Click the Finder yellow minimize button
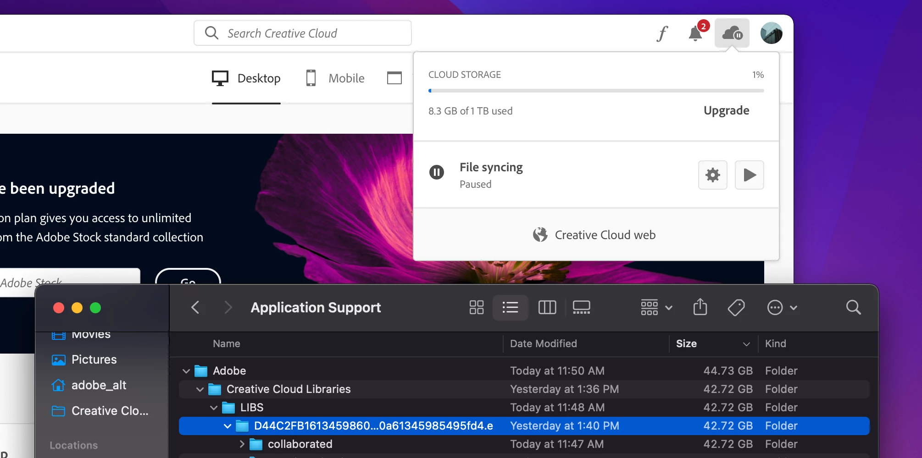The image size is (922, 458). pyautogui.click(x=77, y=308)
